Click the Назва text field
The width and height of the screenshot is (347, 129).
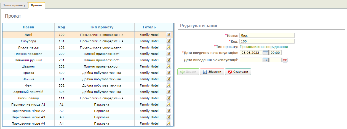[x=267, y=36]
